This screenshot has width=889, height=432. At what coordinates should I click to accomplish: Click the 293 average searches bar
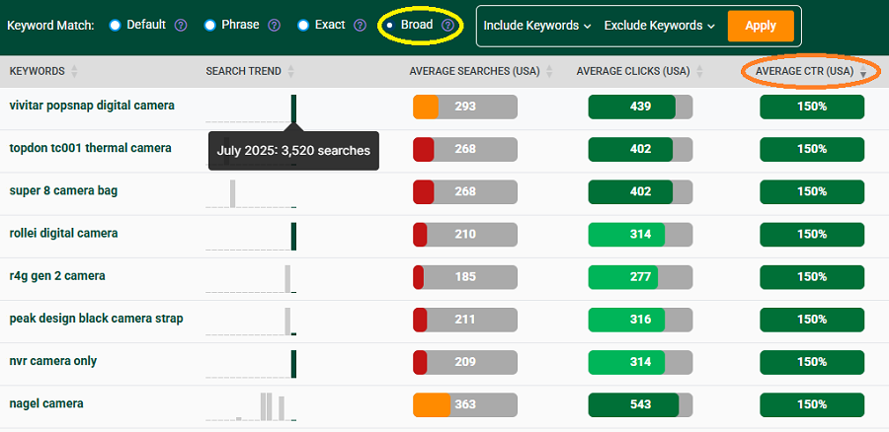[x=465, y=107]
